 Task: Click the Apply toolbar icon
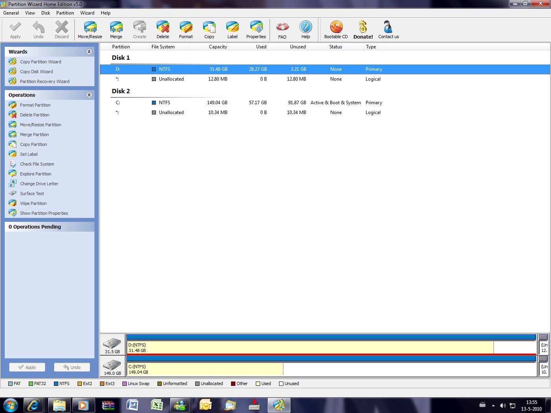coord(15,30)
